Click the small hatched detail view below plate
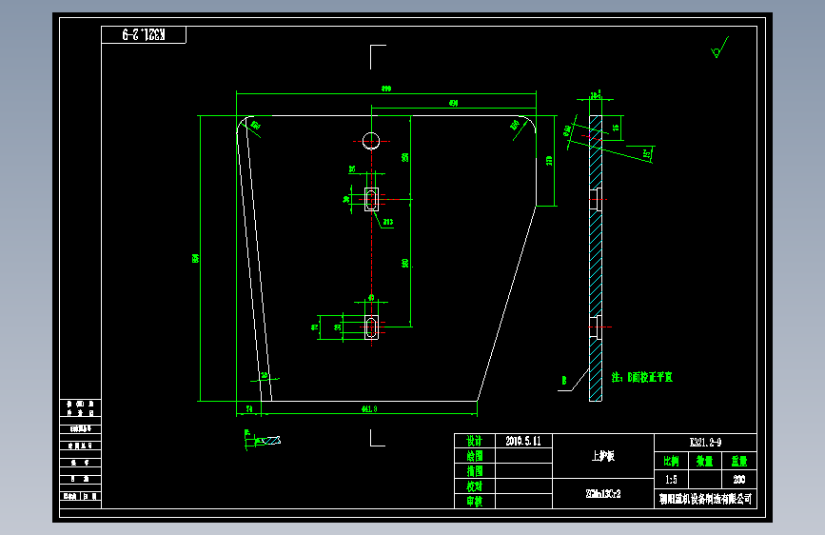Image resolution: width=825 pixels, height=535 pixels. point(263,440)
